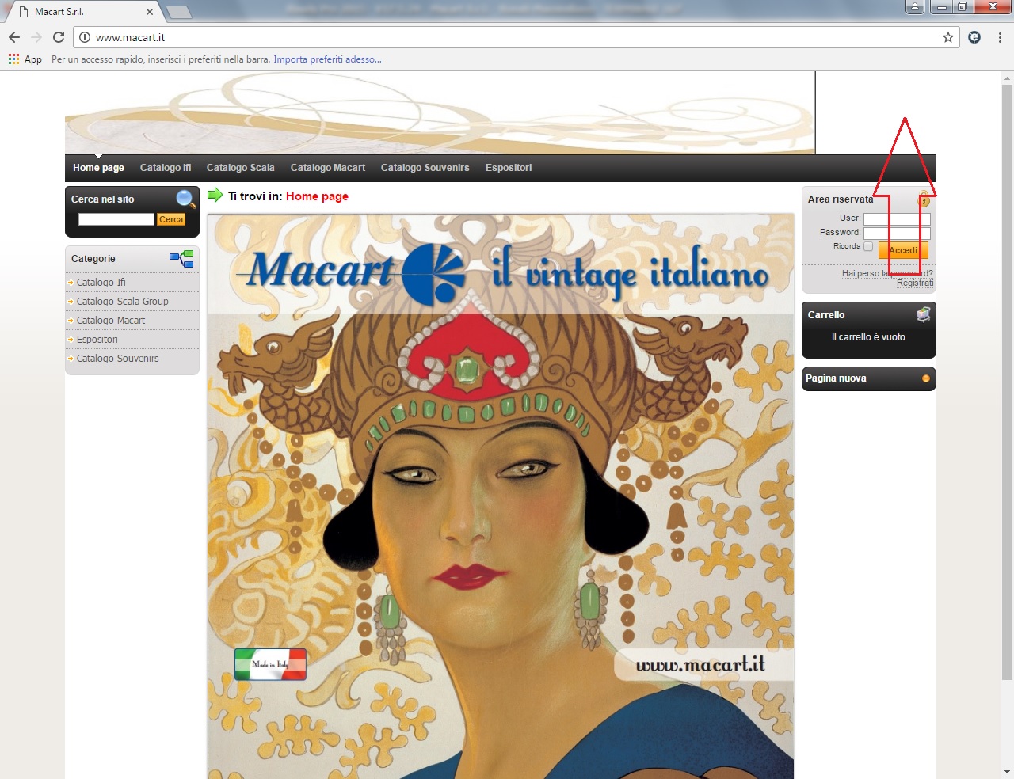Click the site search text field
Viewport: 1014px width, 779px height.
[x=116, y=219]
